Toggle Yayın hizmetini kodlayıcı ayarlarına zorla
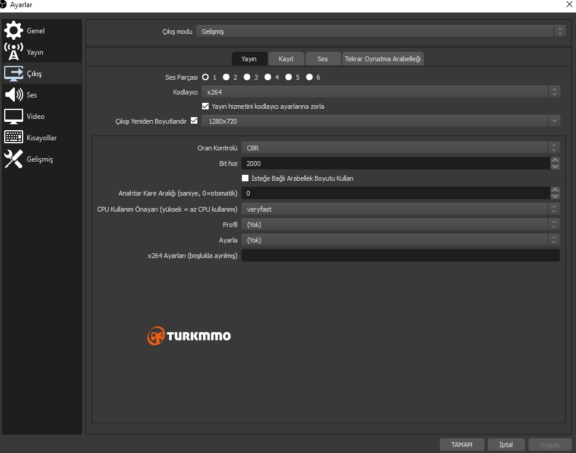Image resolution: width=576 pixels, height=453 pixels. 205,106
